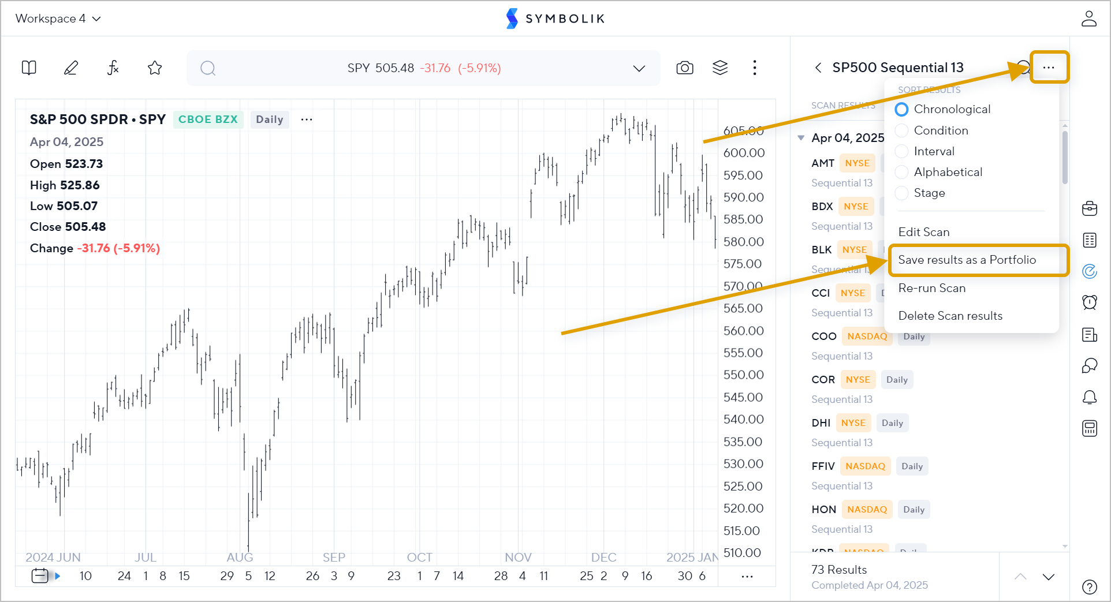This screenshot has width=1111, height=602.
Task: Click the scan results scrollbar thumb
Action: 1065,157
